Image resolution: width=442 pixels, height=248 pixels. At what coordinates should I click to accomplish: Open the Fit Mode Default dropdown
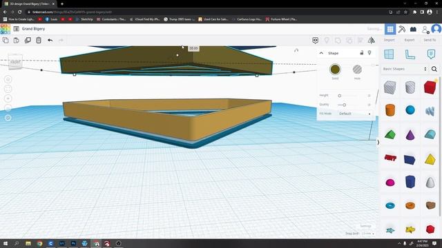pyautogui.click(x=354, y=114)
